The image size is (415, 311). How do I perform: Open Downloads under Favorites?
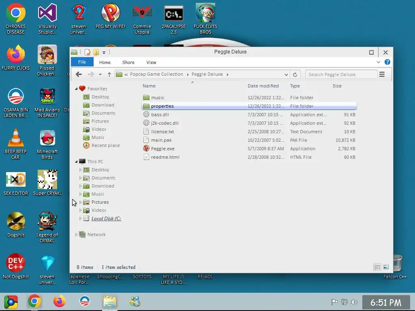(99, 105)
